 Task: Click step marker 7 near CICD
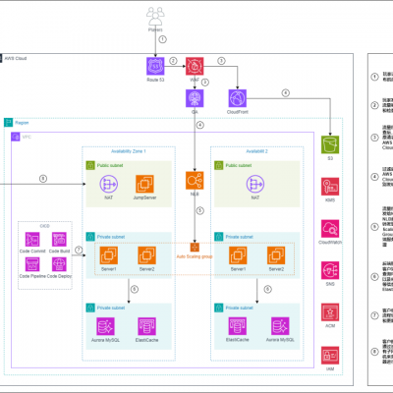click(79, 250)
